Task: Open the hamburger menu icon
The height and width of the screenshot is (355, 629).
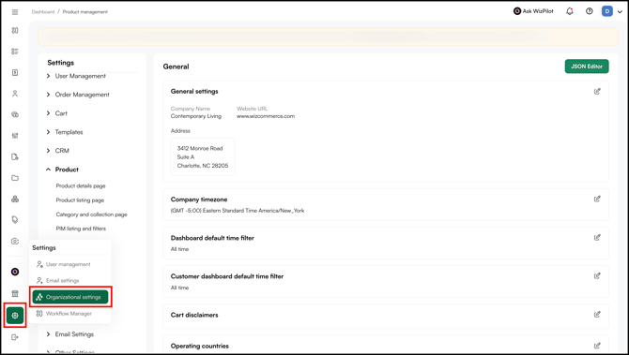Action: (x=15, y=12)
